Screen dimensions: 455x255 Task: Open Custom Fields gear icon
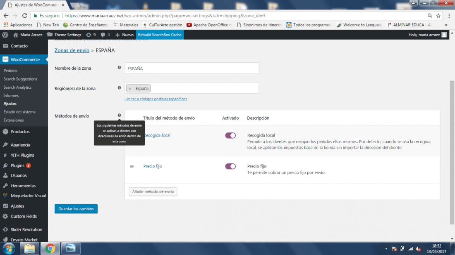5,216
